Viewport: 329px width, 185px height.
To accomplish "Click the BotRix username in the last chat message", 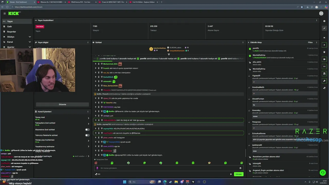I will [112, 155].
